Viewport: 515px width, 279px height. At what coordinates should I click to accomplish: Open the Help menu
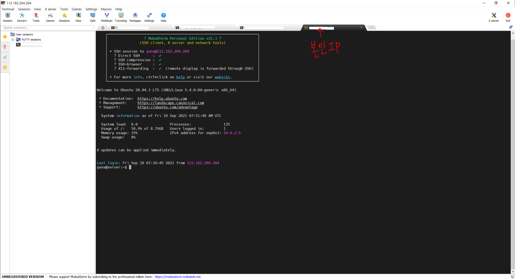pos(119,9)
